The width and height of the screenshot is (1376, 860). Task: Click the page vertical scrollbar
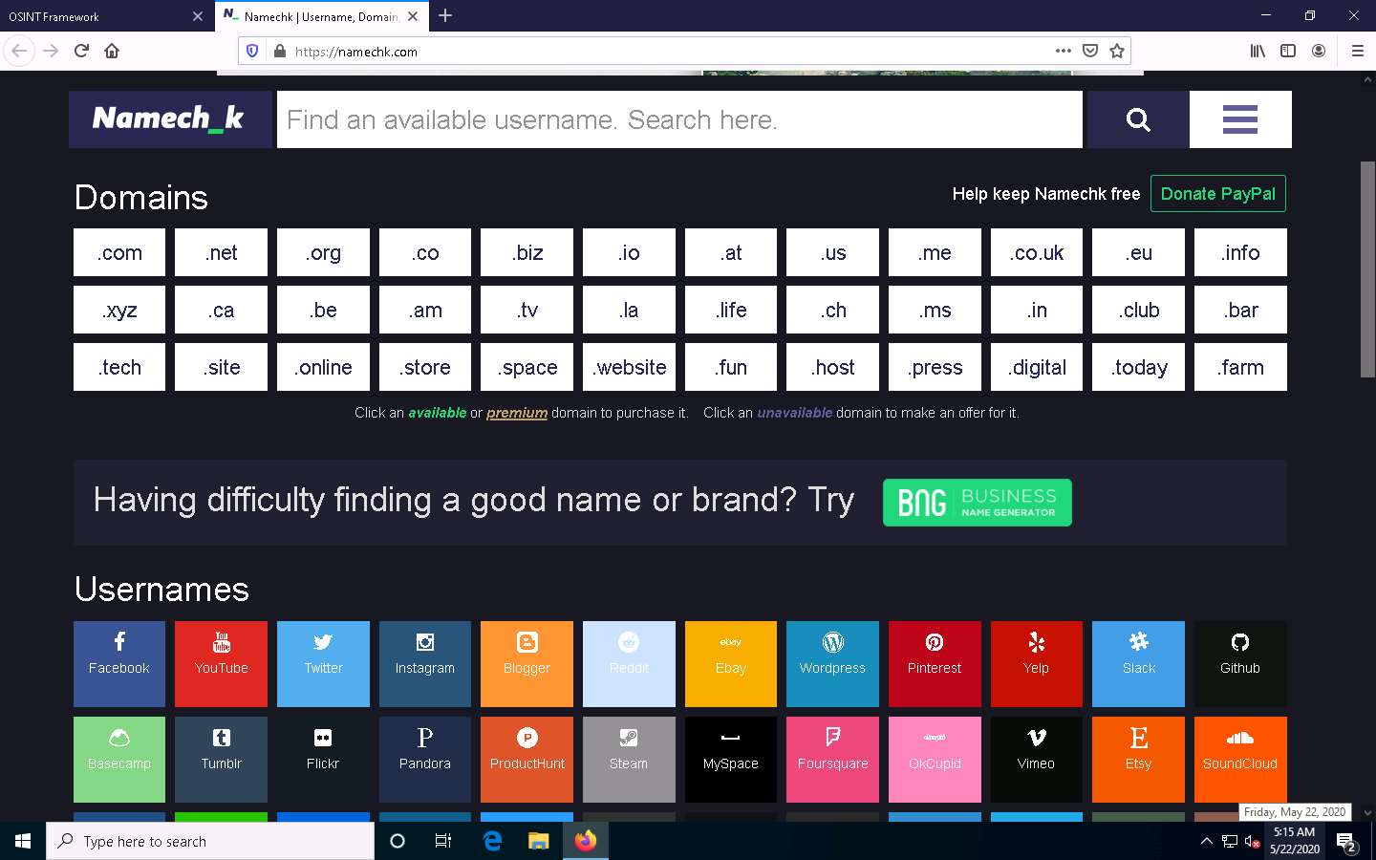(x=1367, y=268)
